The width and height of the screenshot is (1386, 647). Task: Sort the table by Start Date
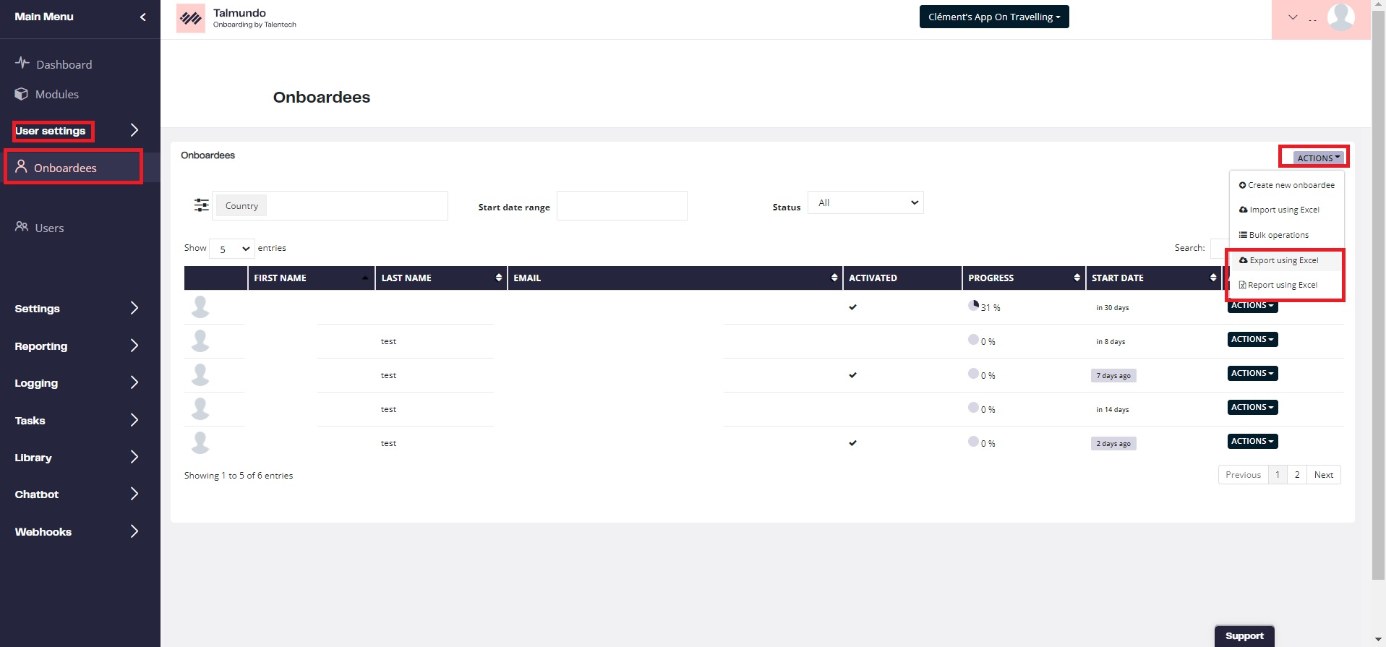[x=1152, y=278]
